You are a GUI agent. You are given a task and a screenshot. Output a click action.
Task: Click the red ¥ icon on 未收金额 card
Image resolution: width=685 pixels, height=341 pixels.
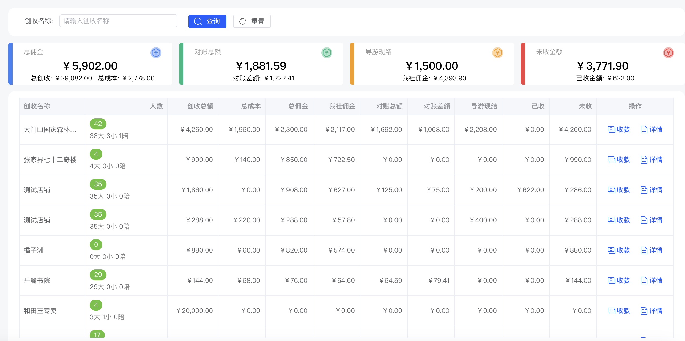click(x=668, y=53)
